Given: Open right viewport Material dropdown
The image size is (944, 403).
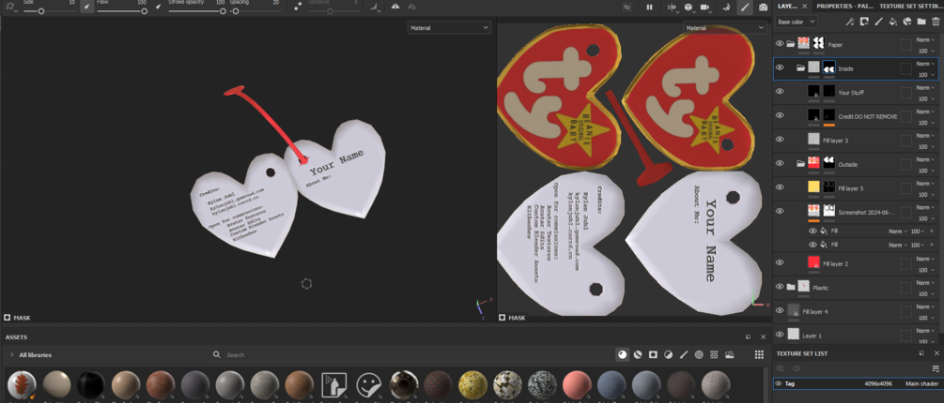Looking at the screenshot, I should 724,27.
